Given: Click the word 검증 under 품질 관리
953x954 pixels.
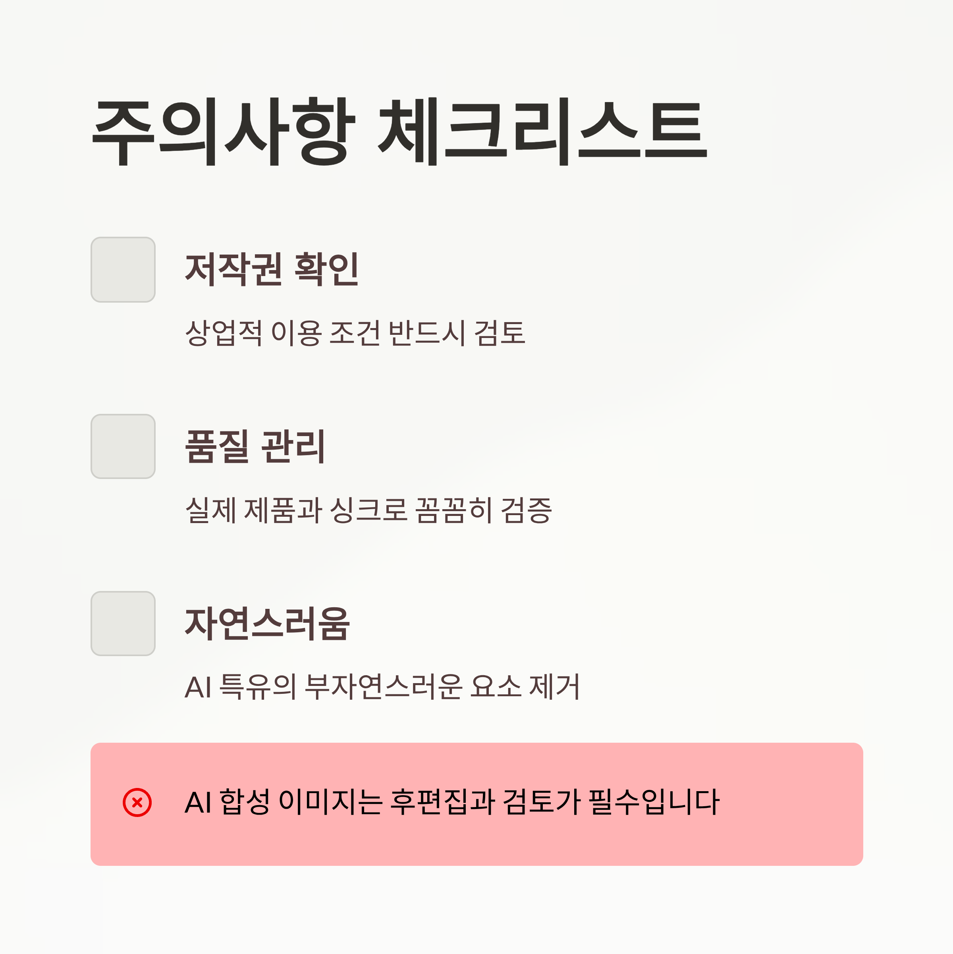Looking at the screenshot, I should pyautogui.click(x=527, y=510).
